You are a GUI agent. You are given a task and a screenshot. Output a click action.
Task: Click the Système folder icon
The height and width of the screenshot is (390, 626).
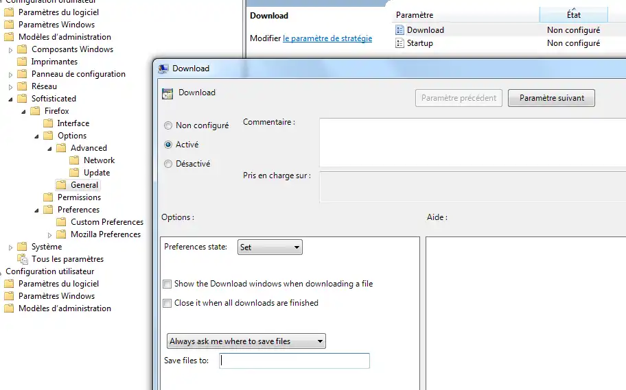(22, 247)
